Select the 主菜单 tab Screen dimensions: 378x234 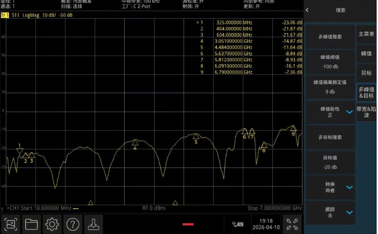tap(366, 34)
